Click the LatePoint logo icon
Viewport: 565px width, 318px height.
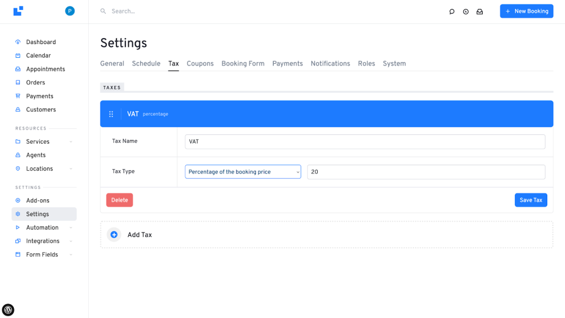coord(18,11)
